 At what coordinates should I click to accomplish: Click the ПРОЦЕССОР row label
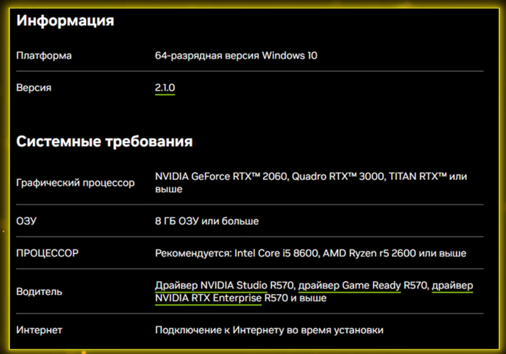[48, 253]
